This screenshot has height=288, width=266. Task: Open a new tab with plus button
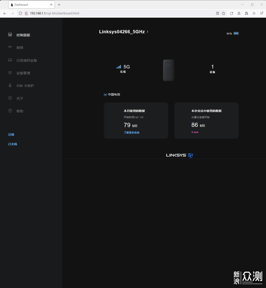[x=59, y=5]
